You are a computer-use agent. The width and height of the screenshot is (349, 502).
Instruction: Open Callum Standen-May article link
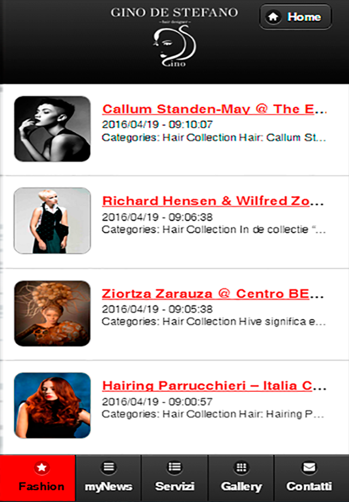pyautogui.click(x=214, y=109)
